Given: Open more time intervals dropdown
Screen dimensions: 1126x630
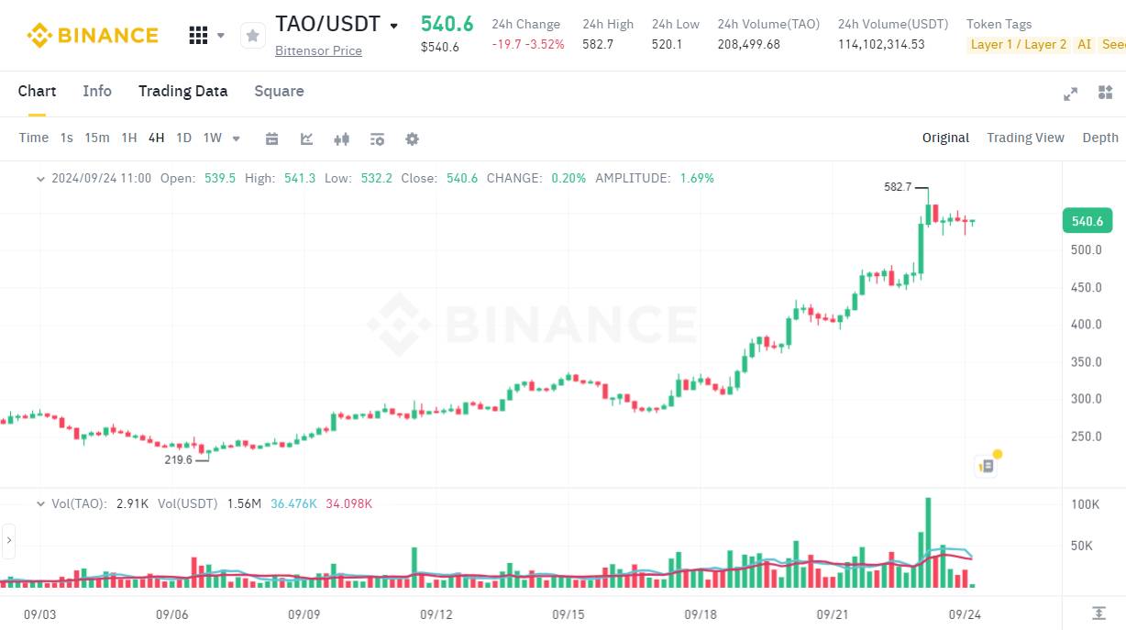Looking at the screenshot, I should click(236, 138).
